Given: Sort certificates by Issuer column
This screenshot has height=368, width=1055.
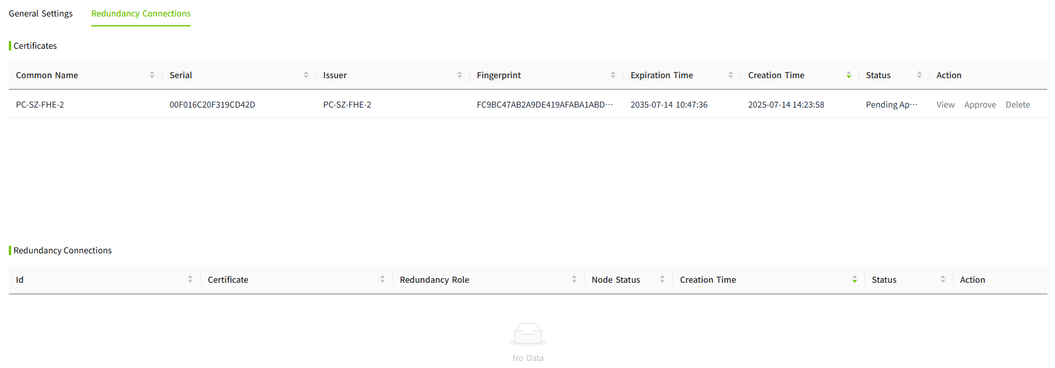Looking at the screenshot, I should pyautogui.click(x=459, y=75).
